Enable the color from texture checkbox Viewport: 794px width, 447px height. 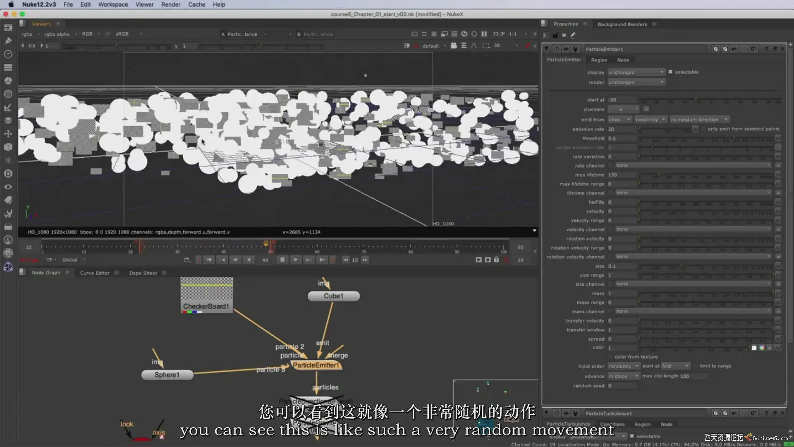(610, 357)
